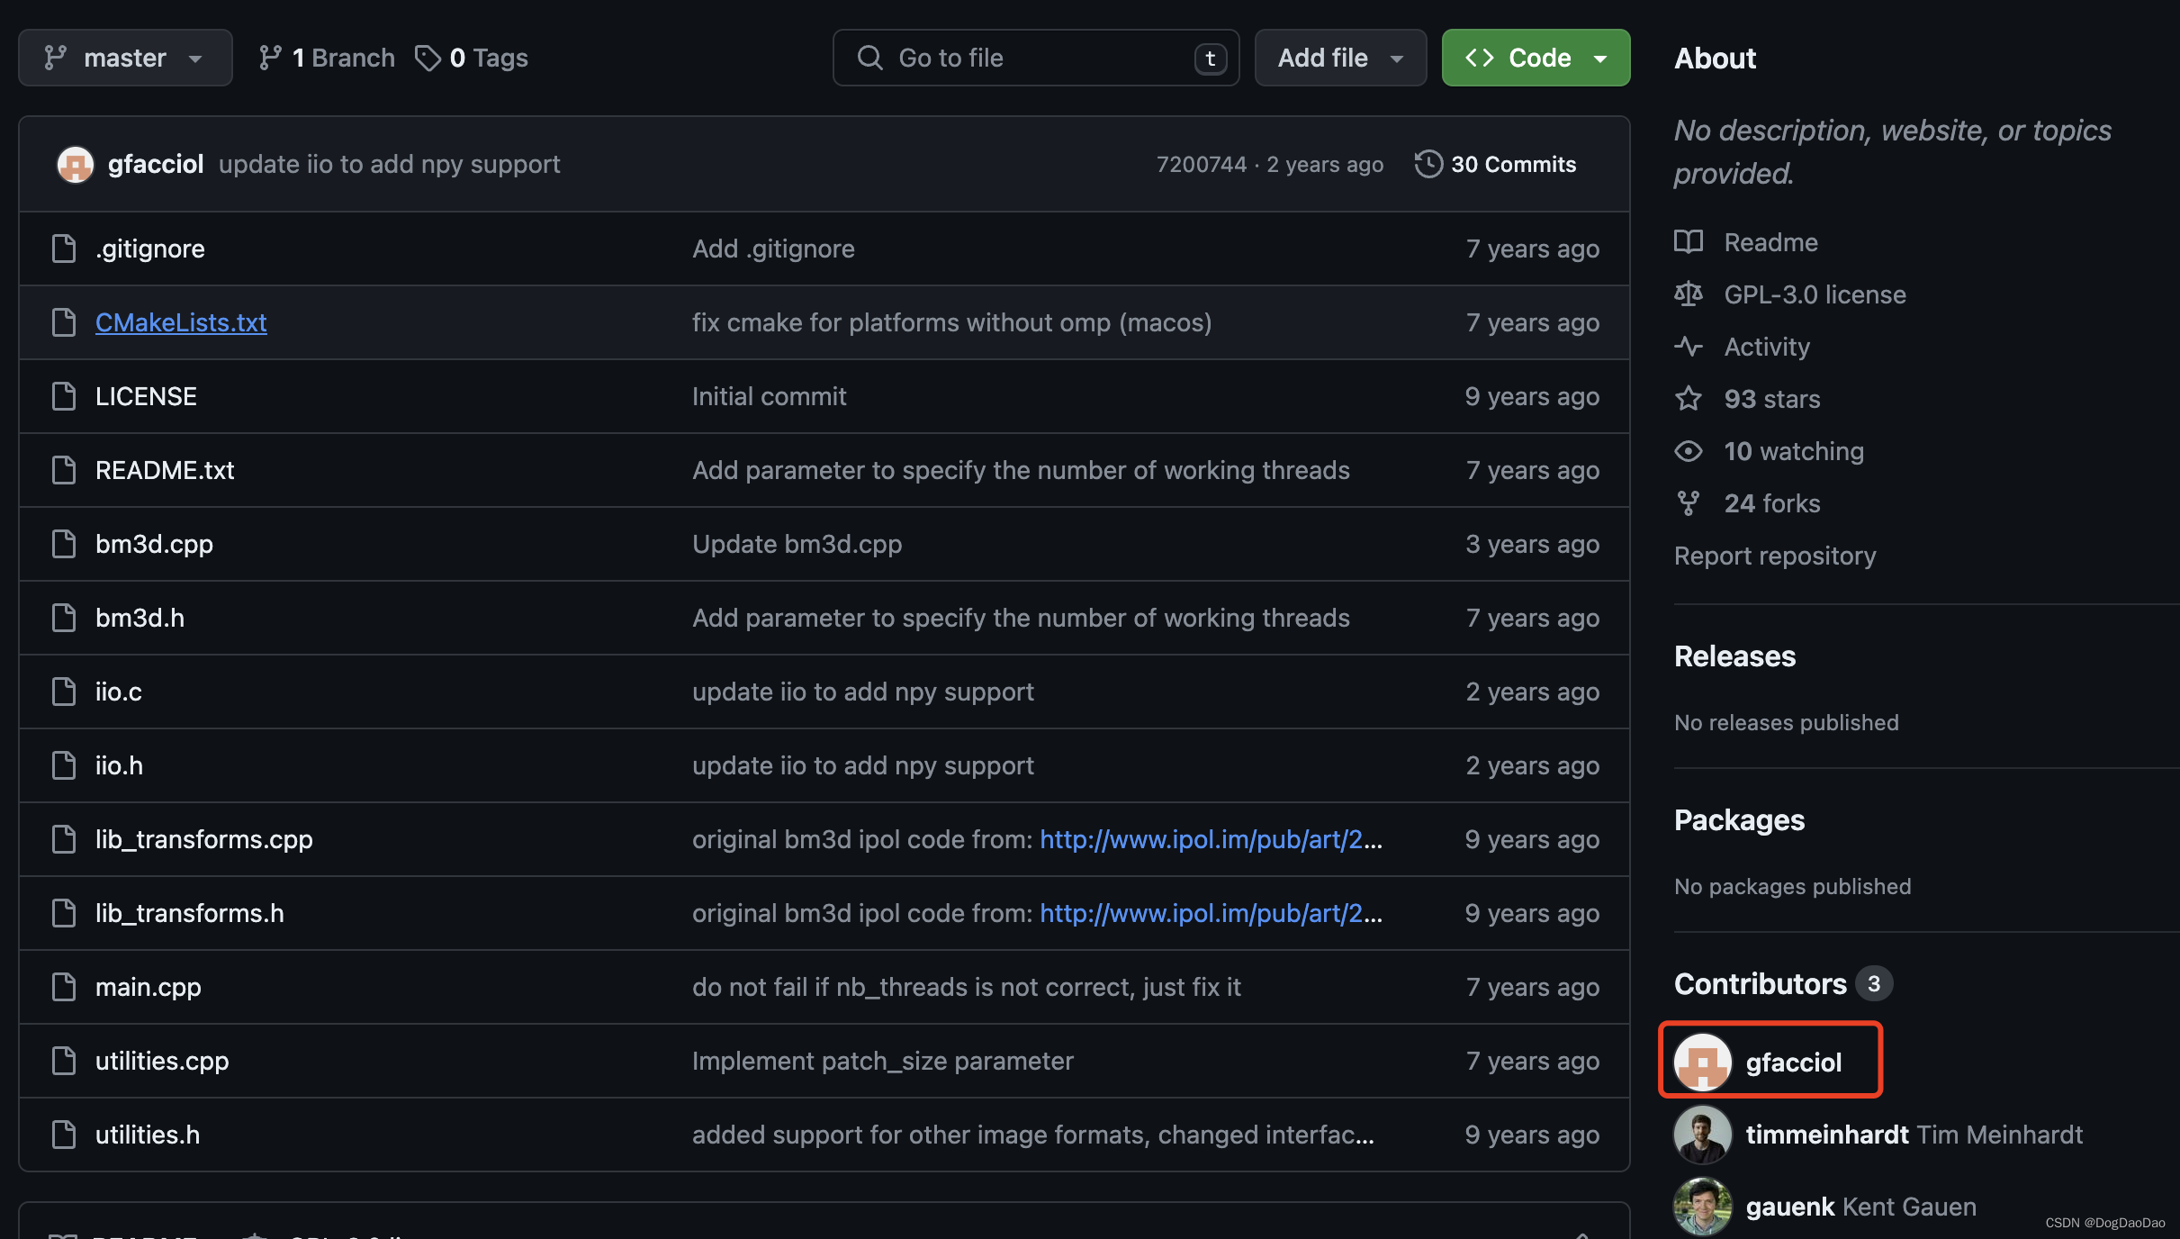Expand the Code button dropdown
Image resolution: width=2180 pixels, height=1239 pixels.
pyautogui.click(x=1602, y=57)
